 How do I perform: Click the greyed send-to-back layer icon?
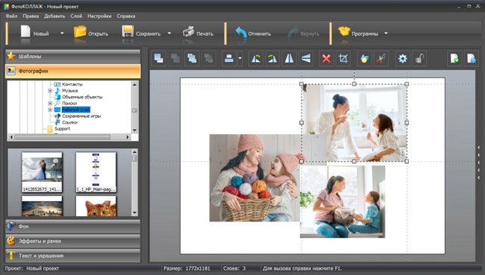pos(175,58)
